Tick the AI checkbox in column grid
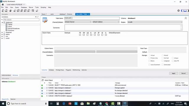Viewport: 189px width, 106px height. (x=102, y=35)
